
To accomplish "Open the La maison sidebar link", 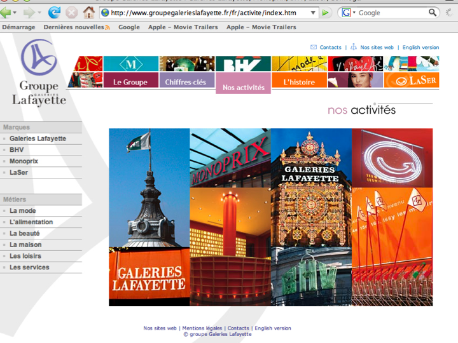I will [25, 245].
